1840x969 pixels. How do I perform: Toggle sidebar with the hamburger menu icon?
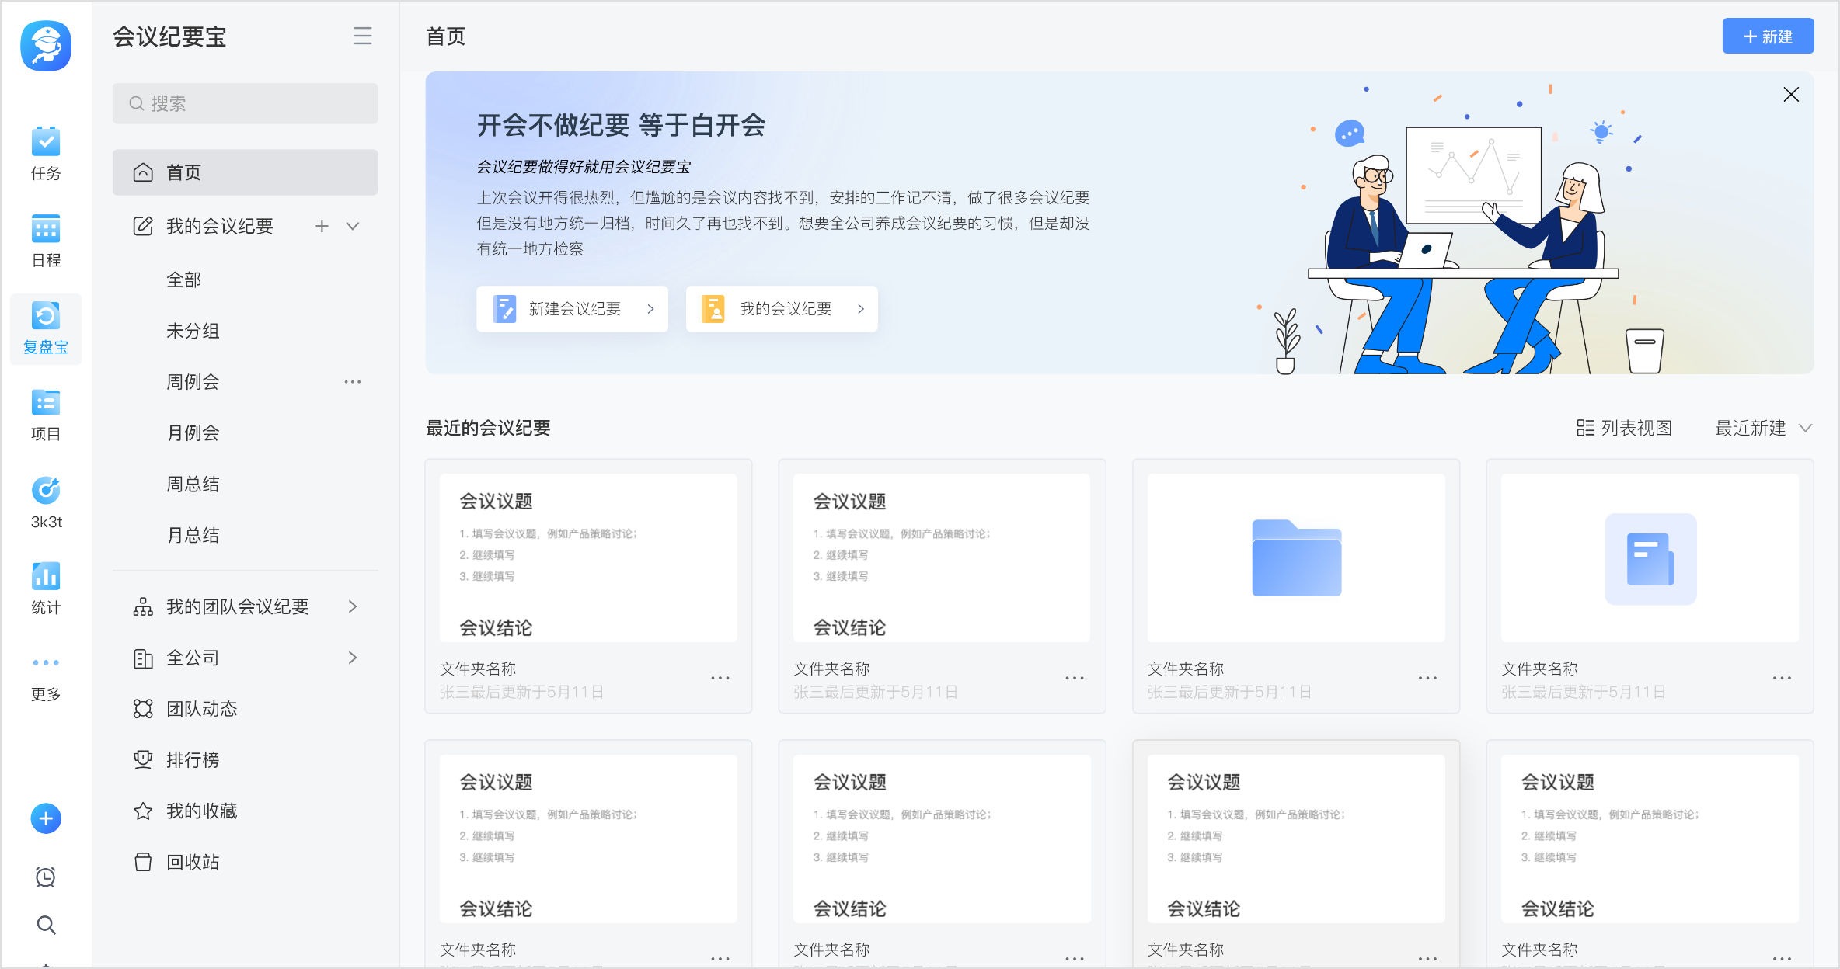[x=362, y=36]
